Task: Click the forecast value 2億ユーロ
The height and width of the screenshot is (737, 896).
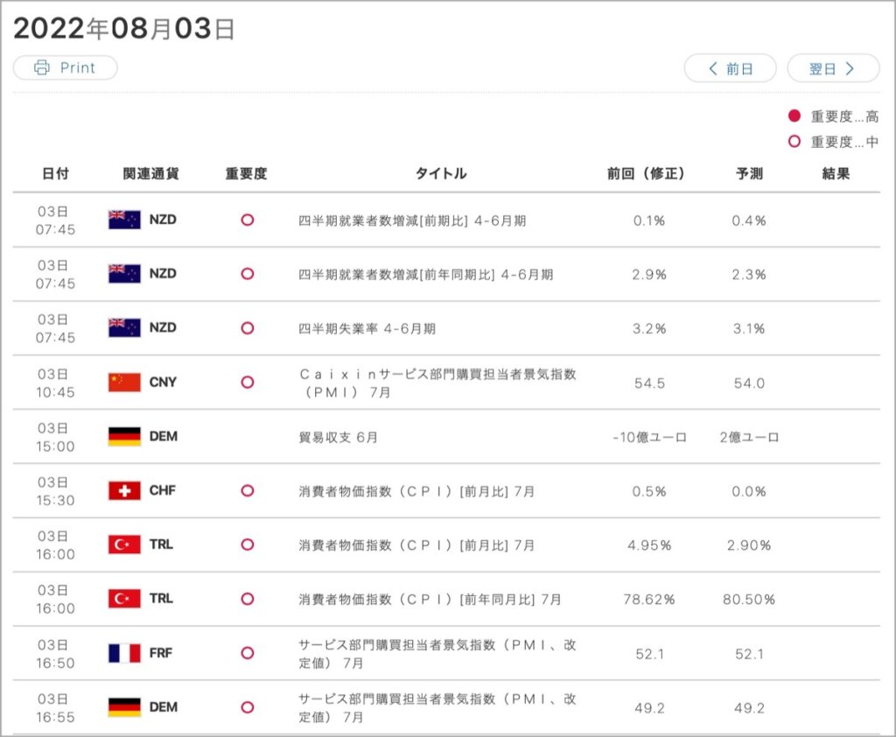Action: click(x=749, y=438)
